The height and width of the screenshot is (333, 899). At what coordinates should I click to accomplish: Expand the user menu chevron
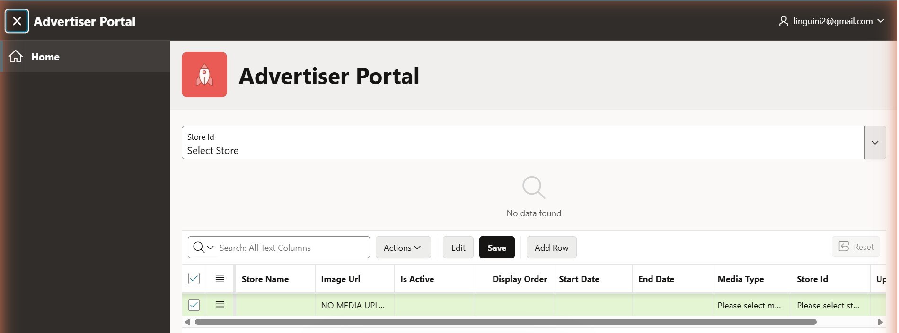[881, 21]
